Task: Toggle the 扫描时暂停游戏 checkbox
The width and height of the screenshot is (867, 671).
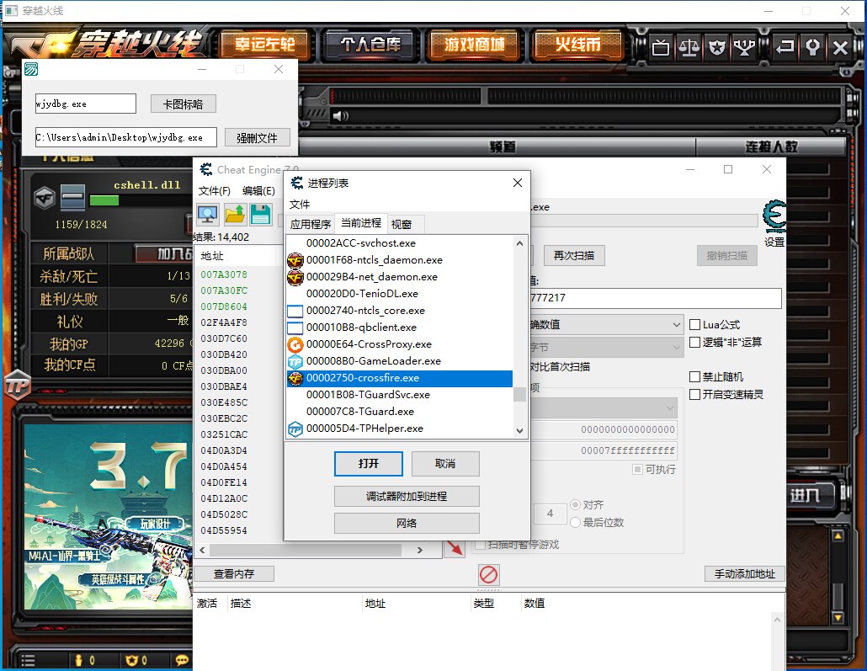Action: pos(481,545)
